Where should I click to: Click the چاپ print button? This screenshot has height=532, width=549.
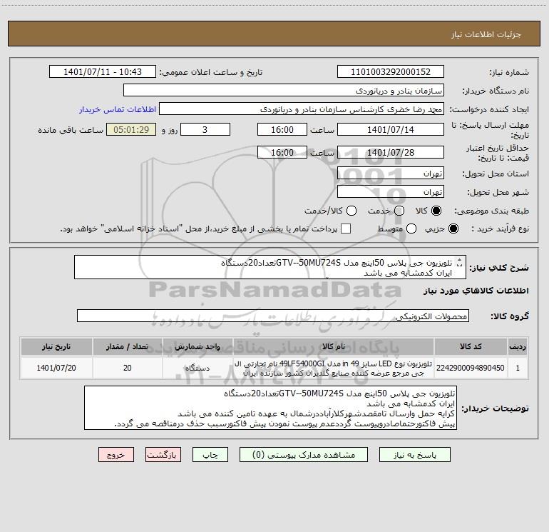pyautogui.click(x=210, y=454)
